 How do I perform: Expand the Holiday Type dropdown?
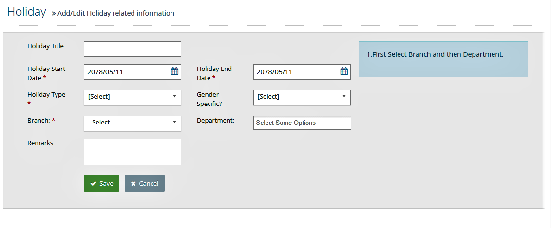[133, 98]
